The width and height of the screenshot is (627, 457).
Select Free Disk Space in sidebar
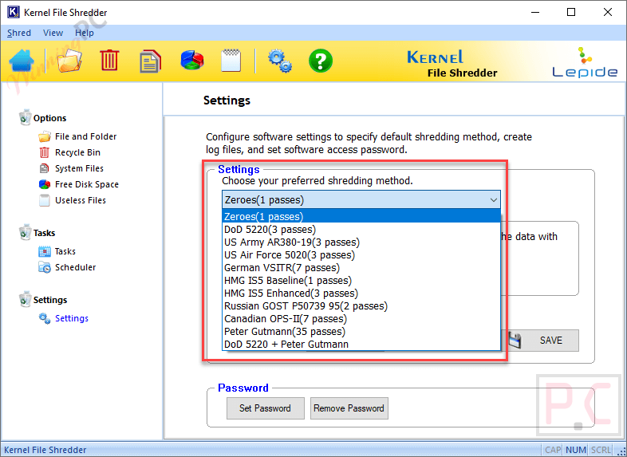(x=87, y=184)
